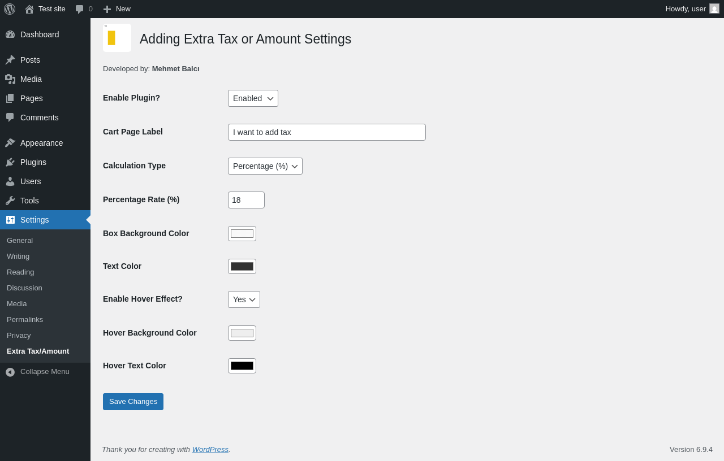
Task: Pick the Text Color swatch
Action: click(242, 267)
